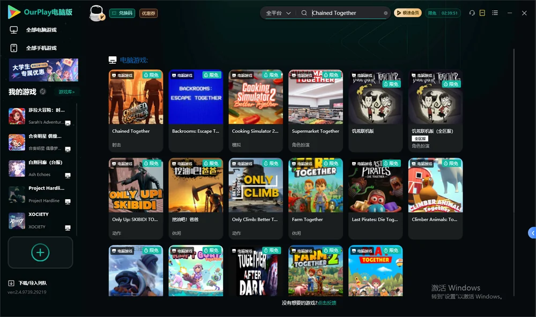Image resolution: width=536 pixels, height=317 pixels.
Task: Open Ash Echoes in my games list
Action: pos(40,168)
